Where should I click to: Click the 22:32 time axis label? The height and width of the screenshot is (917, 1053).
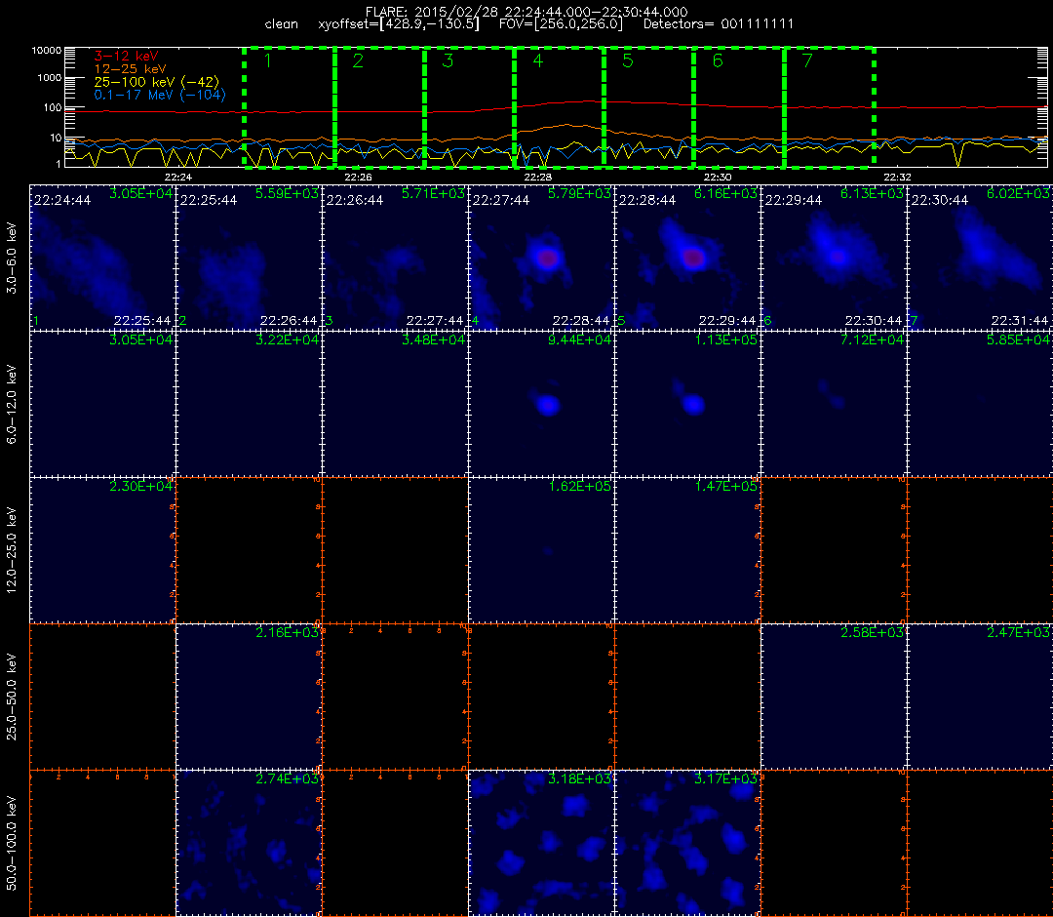click(x=898, y=177)
